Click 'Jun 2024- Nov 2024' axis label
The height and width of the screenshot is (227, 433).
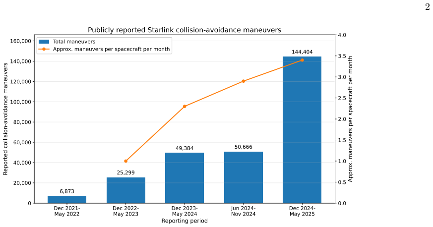[x=244, y=211]
